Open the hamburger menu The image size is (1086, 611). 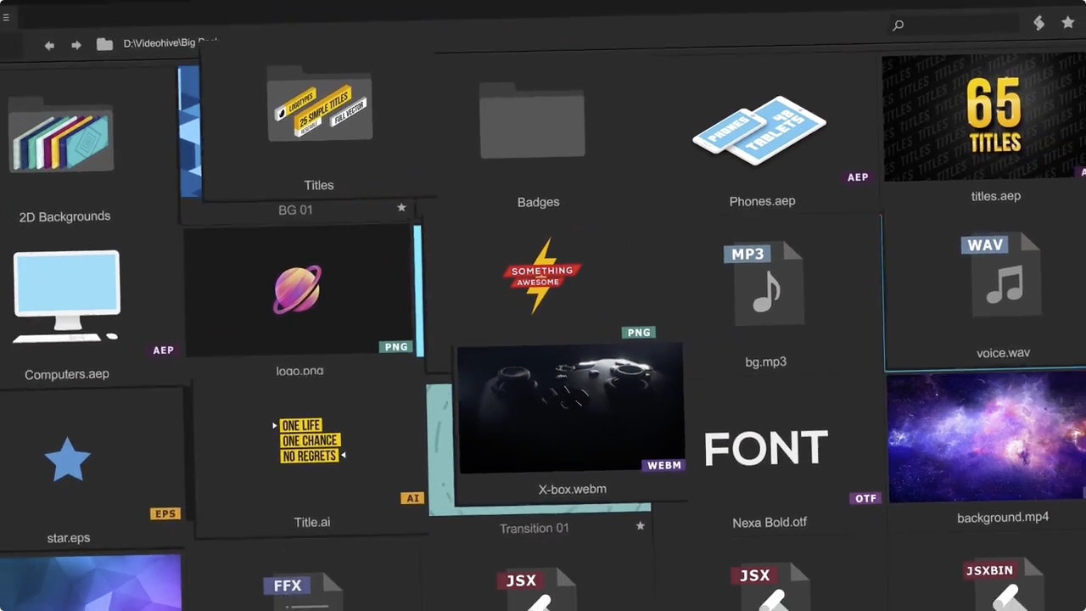[x=7, y=17]
